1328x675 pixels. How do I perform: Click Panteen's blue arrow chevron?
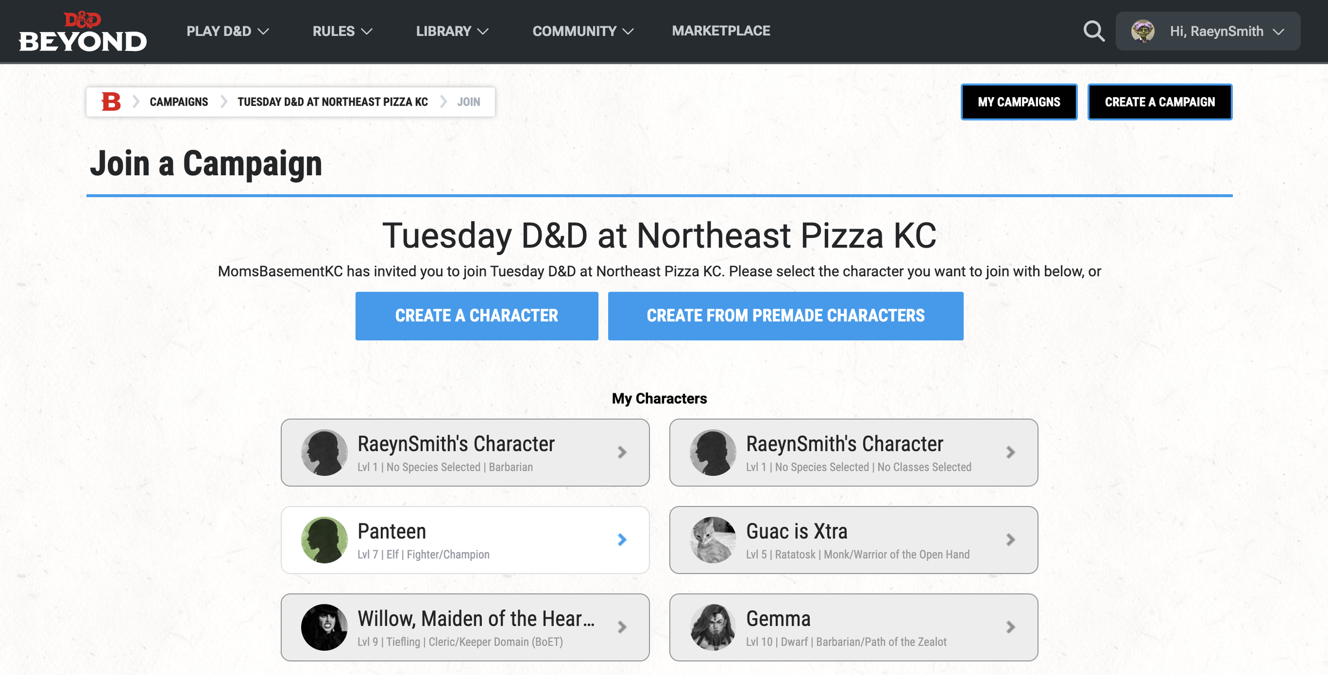point(622,540)
